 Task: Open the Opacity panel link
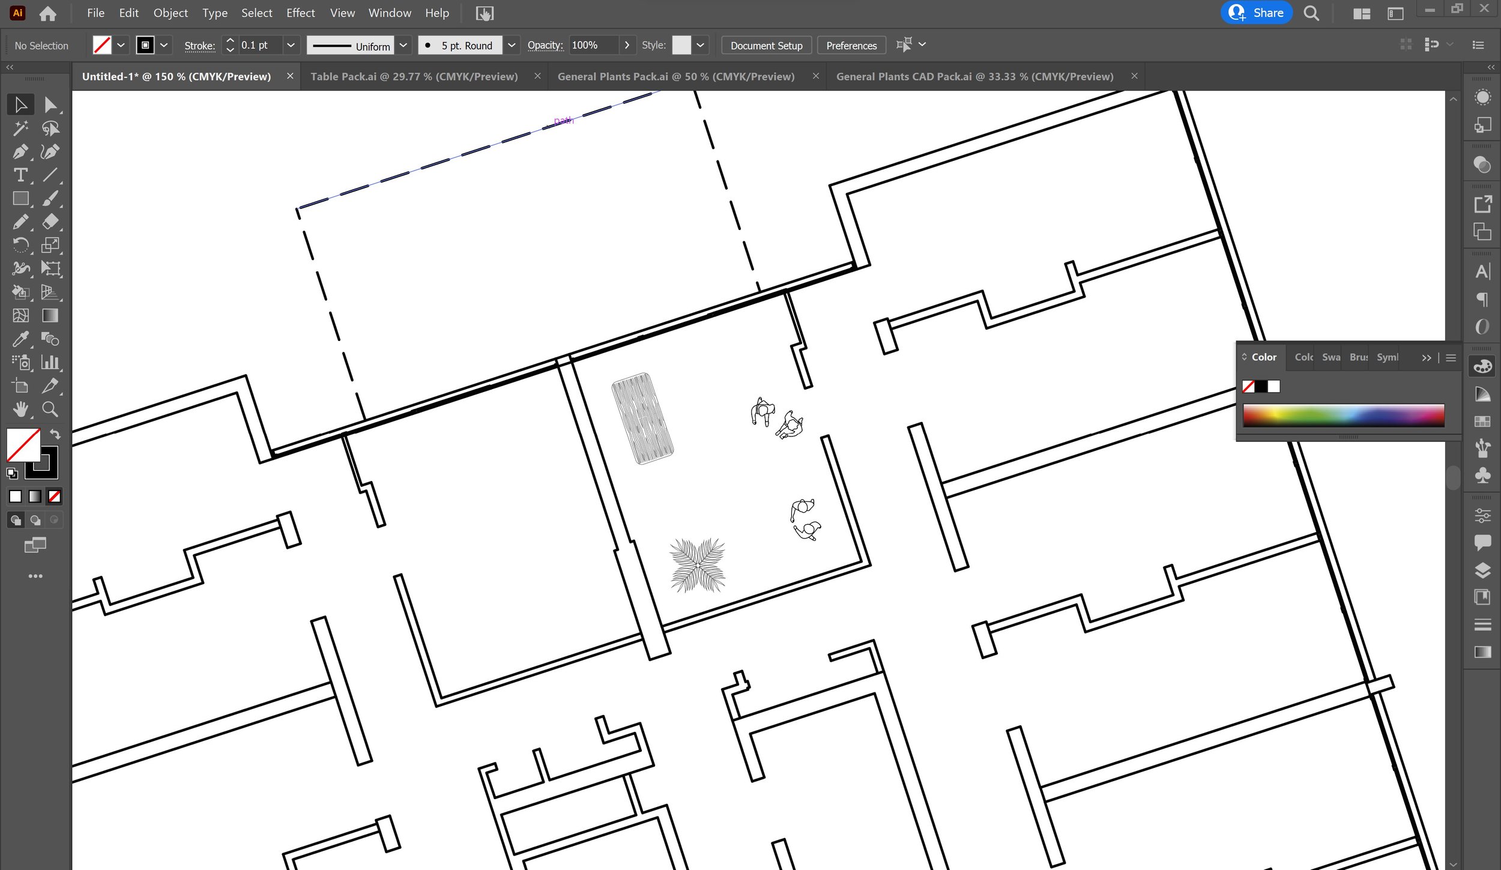click(x=545, y=46)
